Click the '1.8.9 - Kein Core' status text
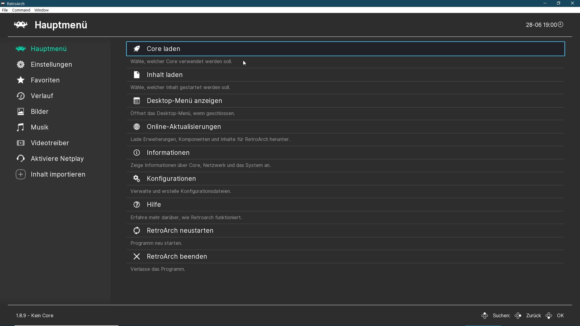 [x=35, y=316]
